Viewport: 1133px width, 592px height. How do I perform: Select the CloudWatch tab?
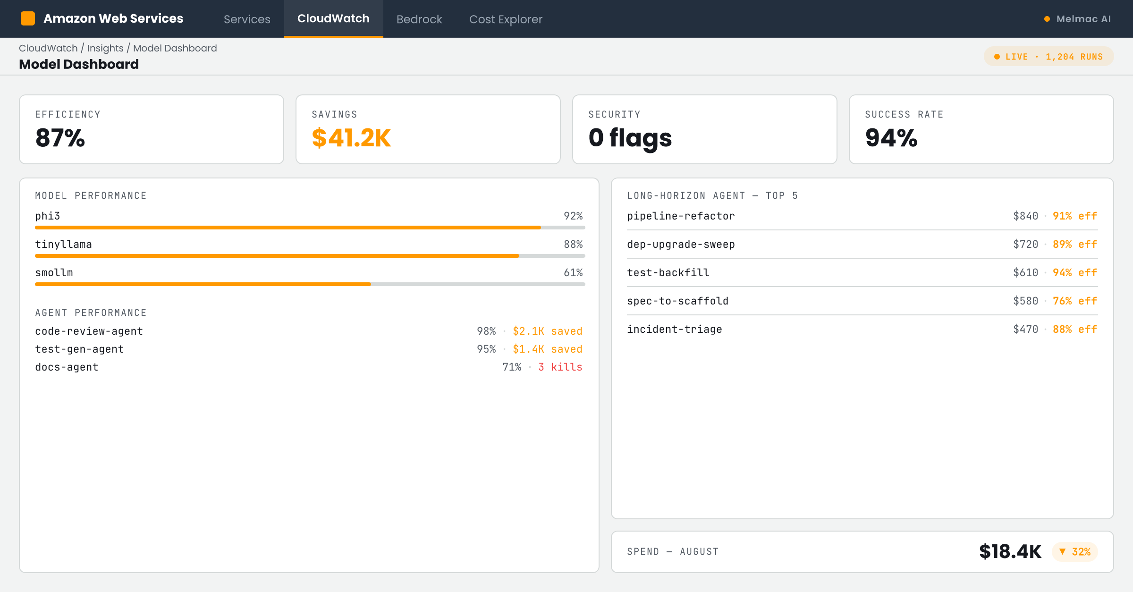(x=333, y=19)
